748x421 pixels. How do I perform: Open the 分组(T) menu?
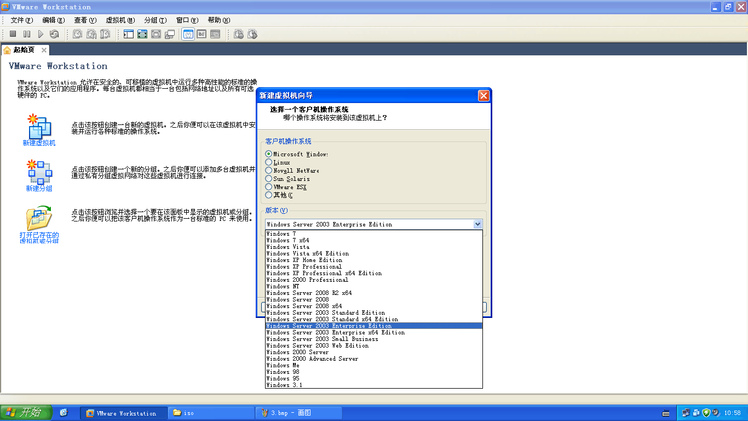pyautogui.click(x=156, y=20)
